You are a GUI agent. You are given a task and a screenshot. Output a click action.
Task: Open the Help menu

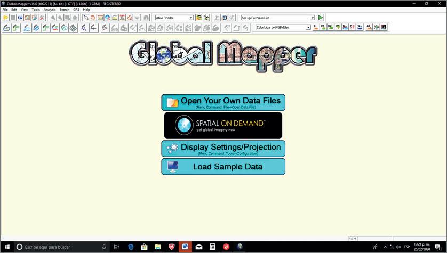pyautogui.click(x=86, y=10)
